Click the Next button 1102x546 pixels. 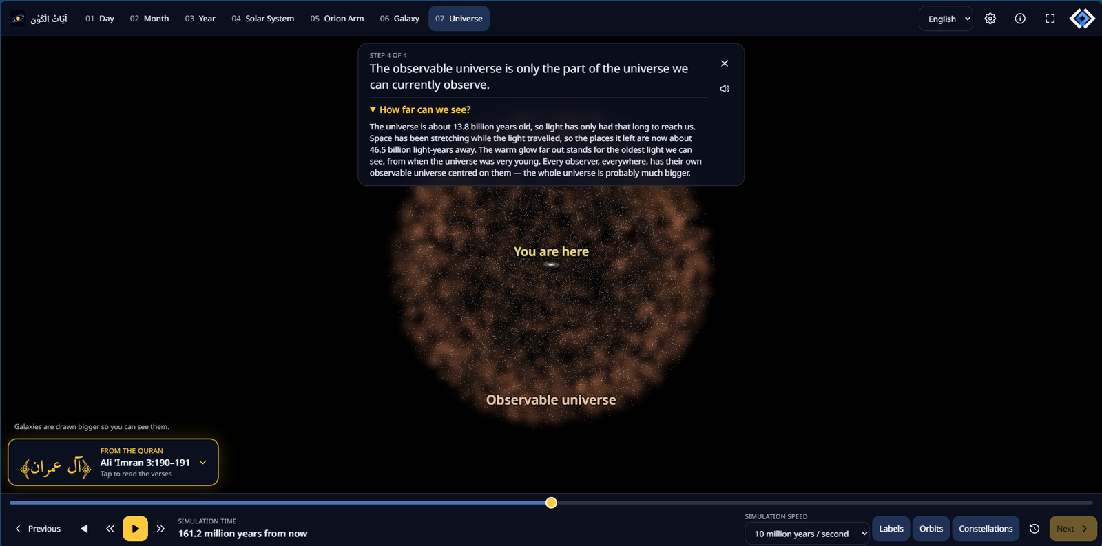tap(1073, 529)
